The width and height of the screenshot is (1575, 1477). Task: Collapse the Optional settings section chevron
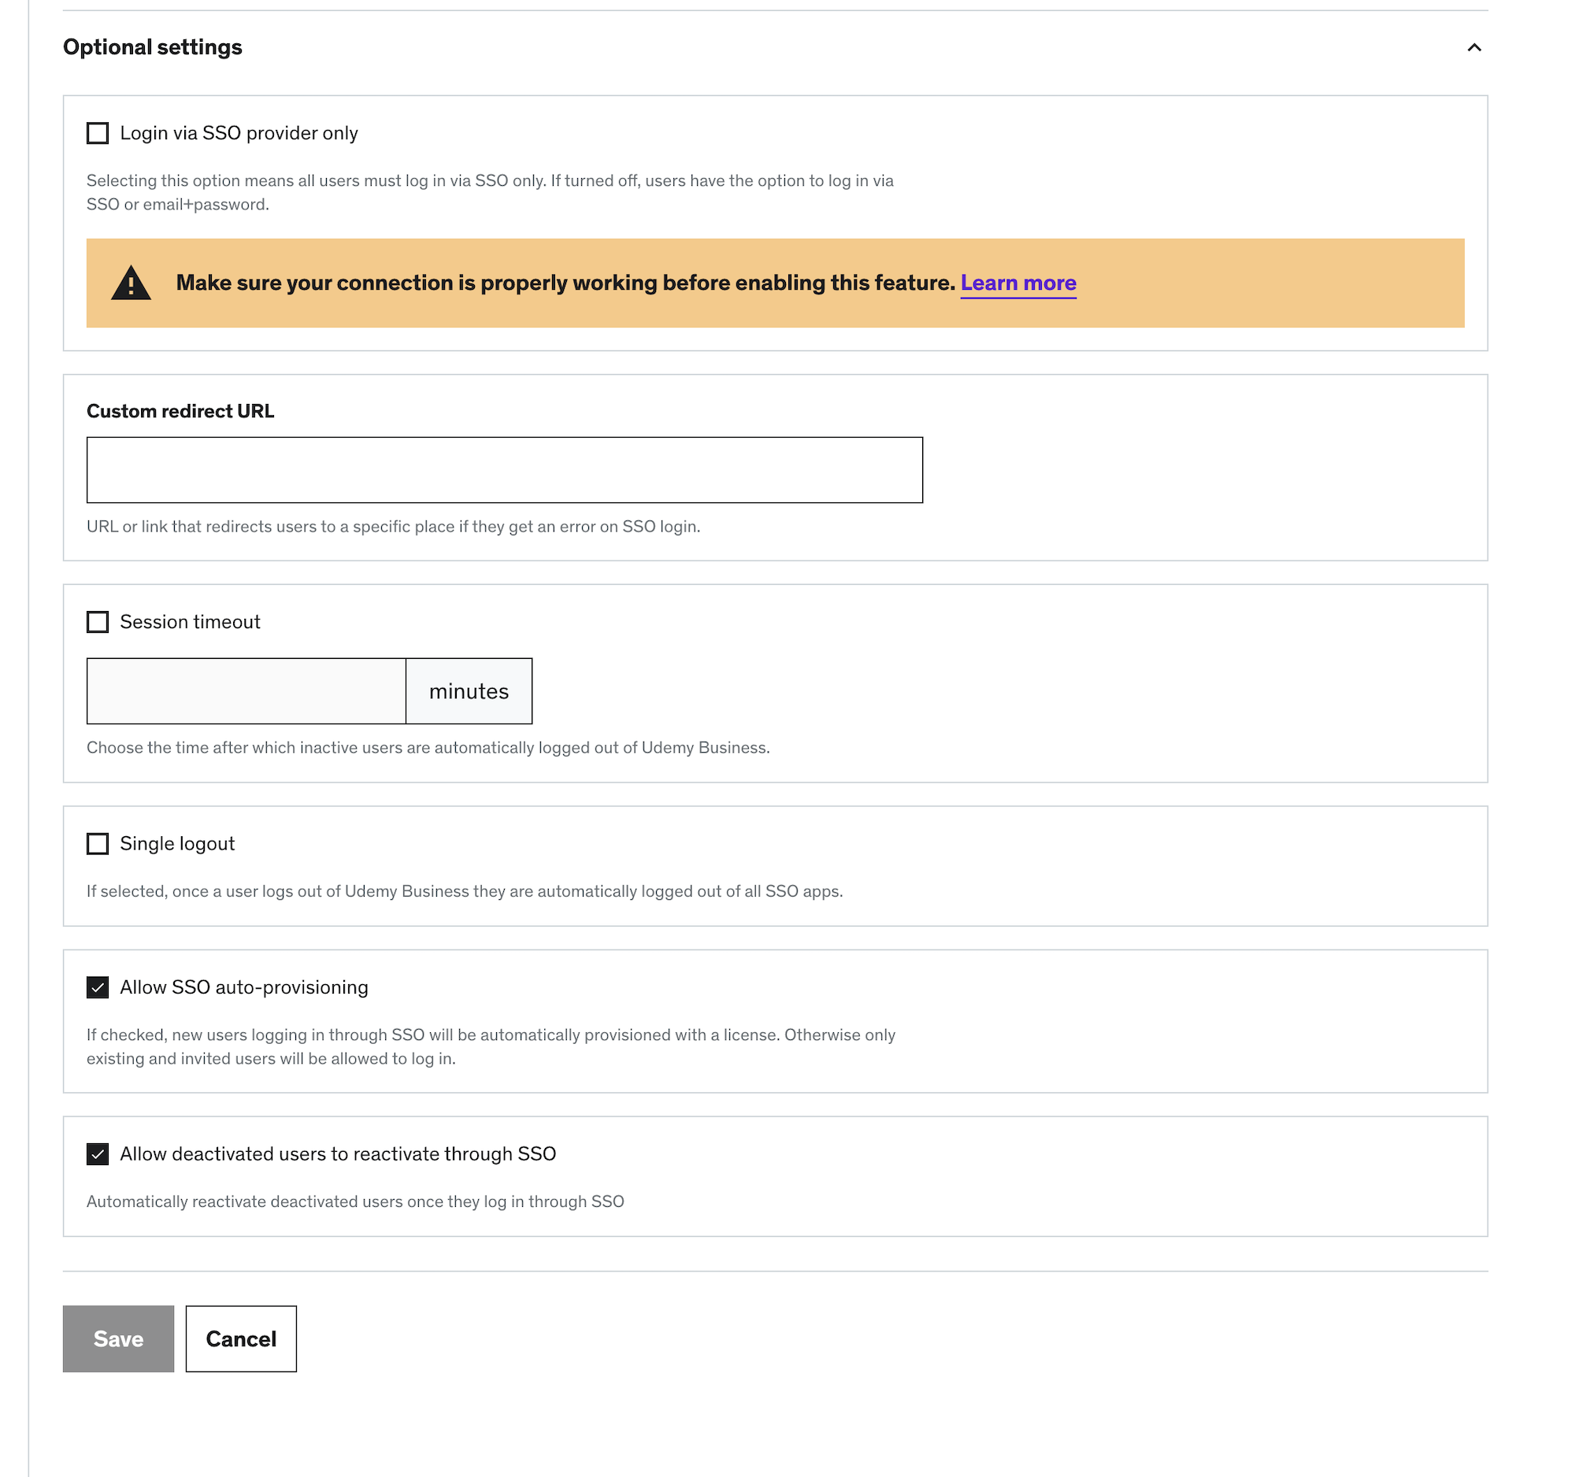[1473, 47]
